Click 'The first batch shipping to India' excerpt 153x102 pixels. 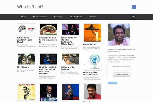point(26,71)
